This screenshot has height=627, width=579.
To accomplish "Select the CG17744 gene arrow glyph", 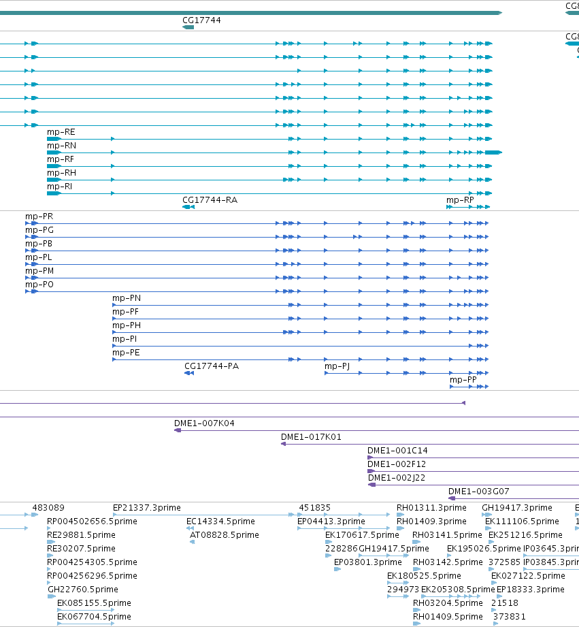I will 188,27.
